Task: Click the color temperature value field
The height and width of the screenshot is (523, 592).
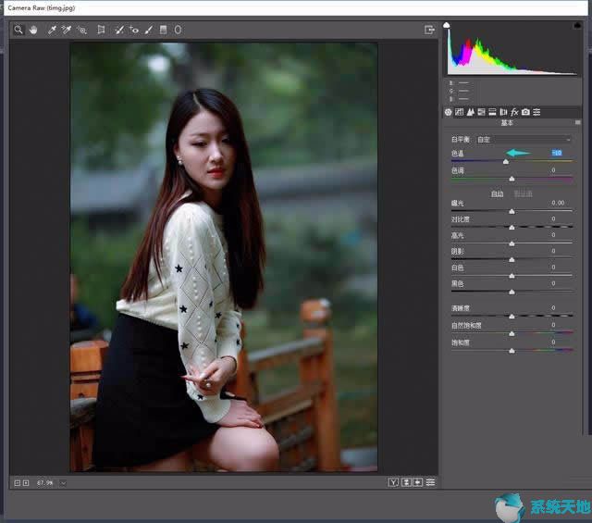Action: tap(557, 153)
